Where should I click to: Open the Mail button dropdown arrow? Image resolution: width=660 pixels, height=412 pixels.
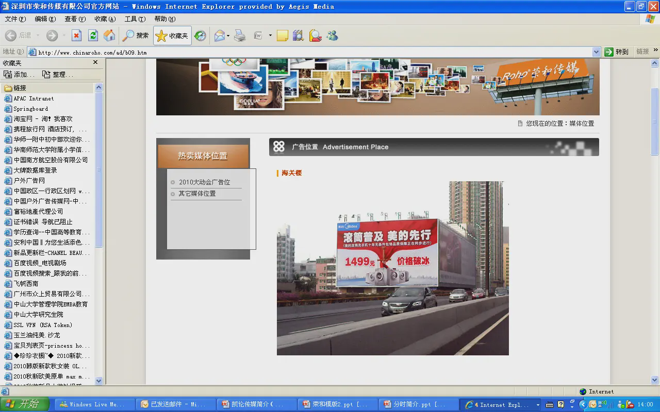tap(228, 36)
